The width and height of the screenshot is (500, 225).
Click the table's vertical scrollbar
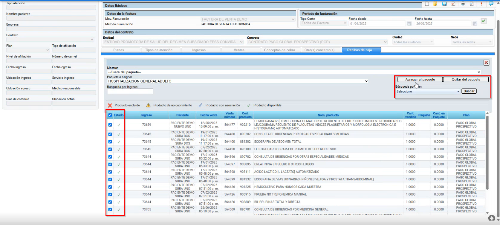487,152
